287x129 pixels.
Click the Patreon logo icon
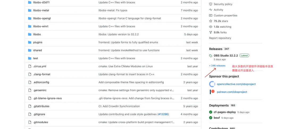coord(212,92)
